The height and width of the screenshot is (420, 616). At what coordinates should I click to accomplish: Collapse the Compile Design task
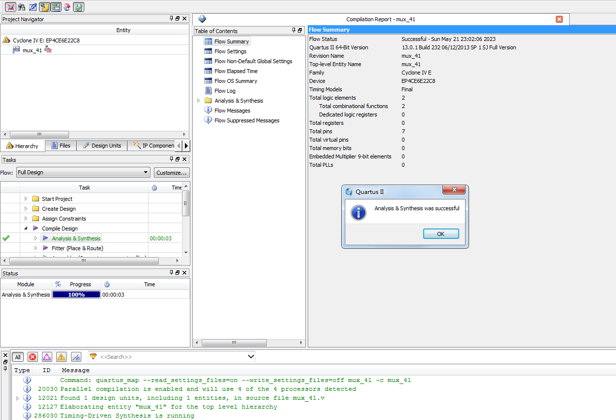pos(26,229)
